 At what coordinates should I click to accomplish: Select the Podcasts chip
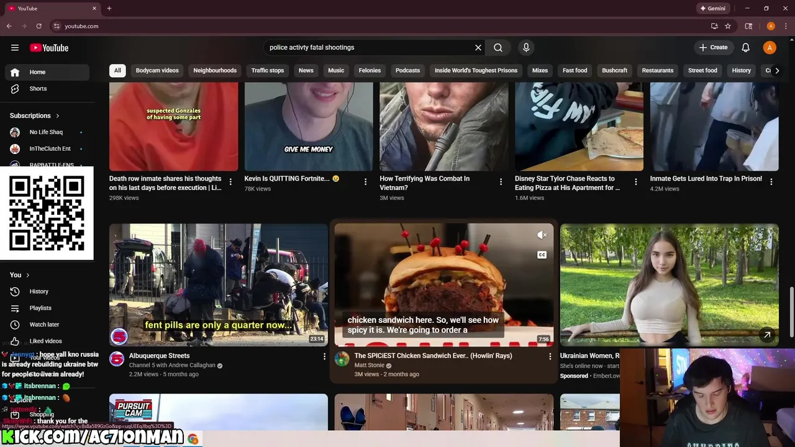[x=408, y=71]
